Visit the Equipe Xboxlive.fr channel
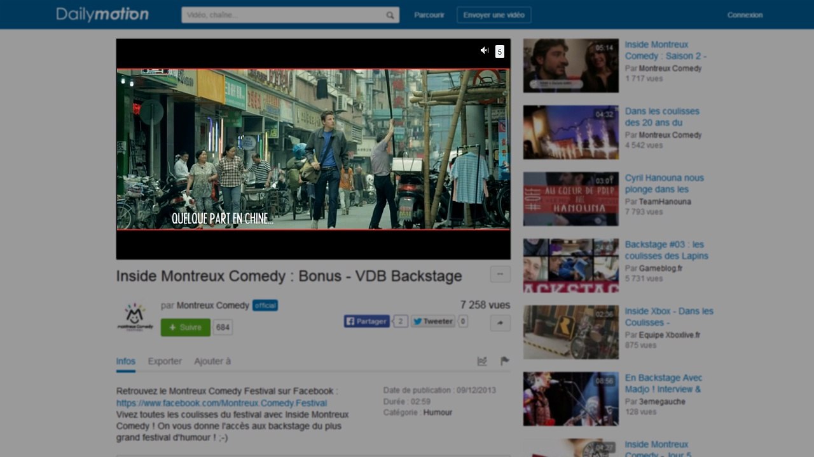Screen dimensions: 814x457 pos(670,335)
